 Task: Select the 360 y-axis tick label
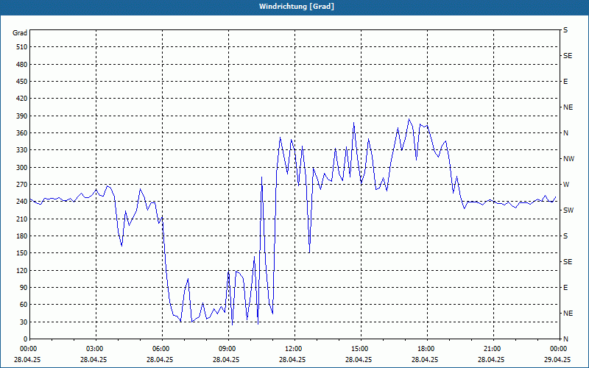22,133
